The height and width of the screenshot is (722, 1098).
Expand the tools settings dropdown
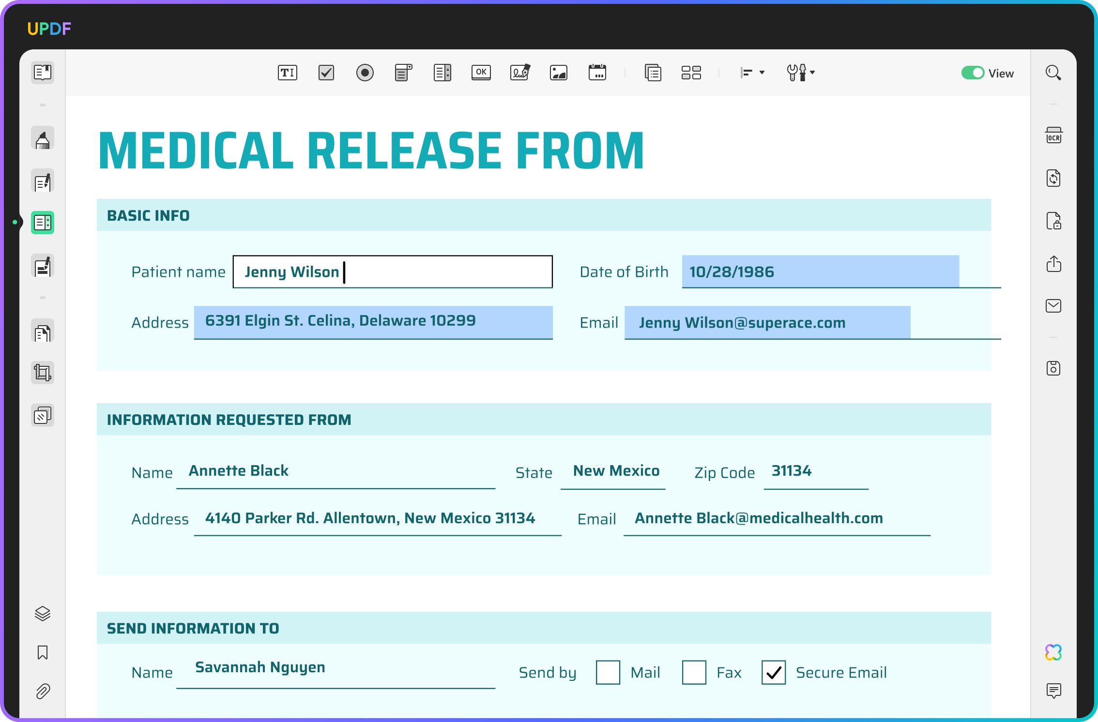click(812, 73)
